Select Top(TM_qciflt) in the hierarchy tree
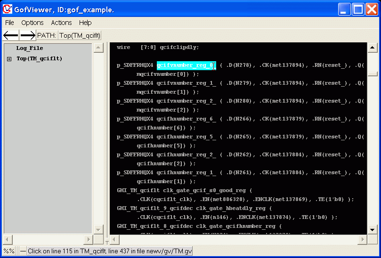Image resolution: width=381 pixels, height=258 pixels. pos(40,59)
